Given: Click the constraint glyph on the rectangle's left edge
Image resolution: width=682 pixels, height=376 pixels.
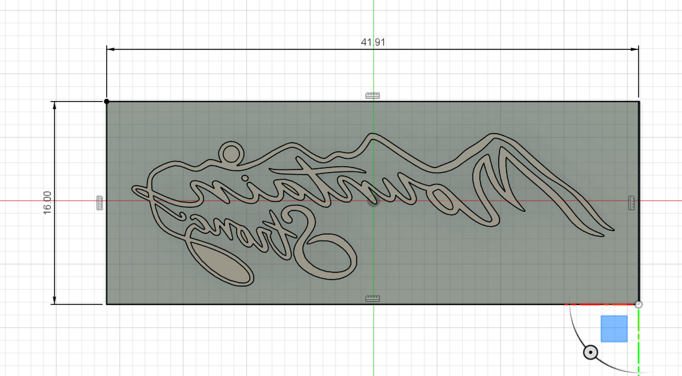Looking at the screenshot, I should pyautogui.click(x=100, y=203).
